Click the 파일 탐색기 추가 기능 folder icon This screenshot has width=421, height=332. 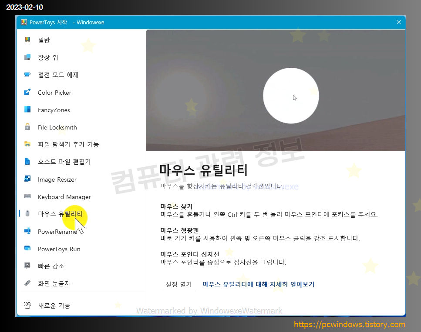(27, 144)
